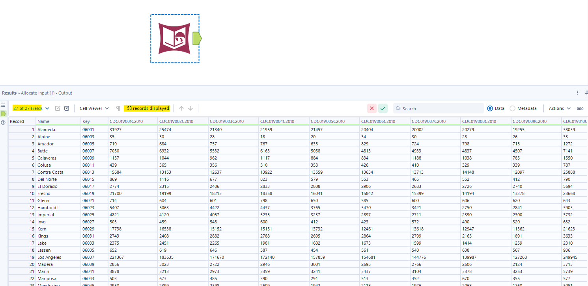Select the Kern name cell
Screen dimensions: 588x286
click(58, 229)
